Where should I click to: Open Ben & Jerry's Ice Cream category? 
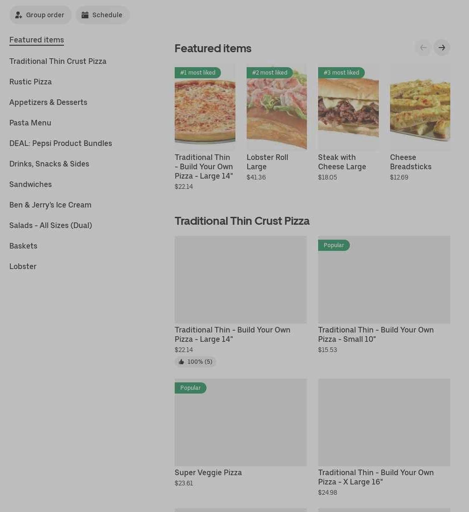coord(50,205)
